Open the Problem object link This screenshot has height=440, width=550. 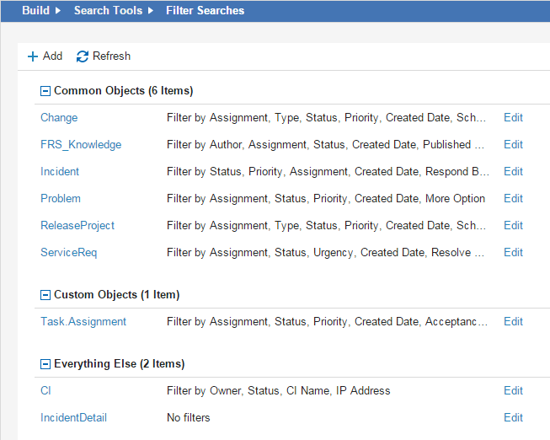point(61,199)
